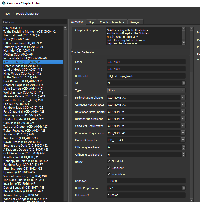The width and height of the screenshot is (200, 202).
Task: Switch to the Overview tab
Action: (77, 22)
